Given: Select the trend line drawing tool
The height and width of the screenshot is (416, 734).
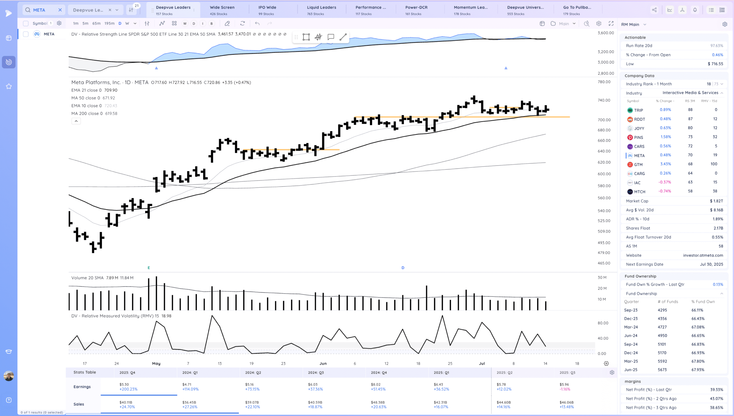Looking at the screenshot, I should 343,37.
